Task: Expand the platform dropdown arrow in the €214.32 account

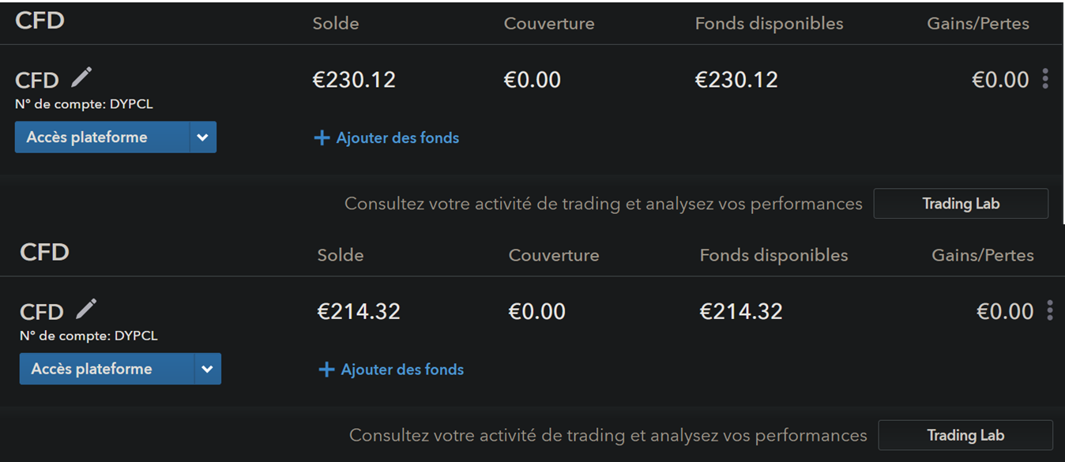Action: [x=208, y=369]
